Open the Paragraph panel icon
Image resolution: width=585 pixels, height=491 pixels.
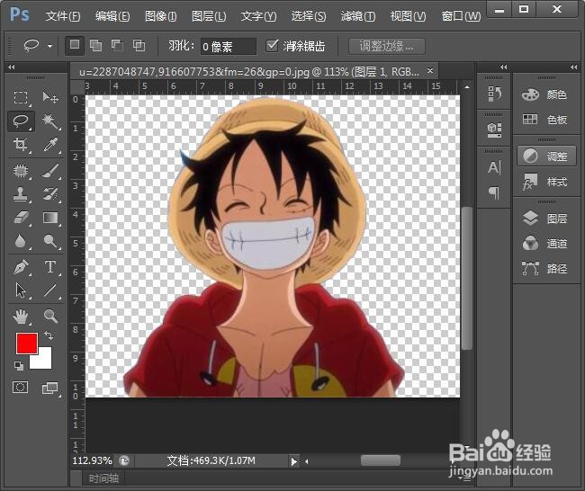(x=494, y=192)
